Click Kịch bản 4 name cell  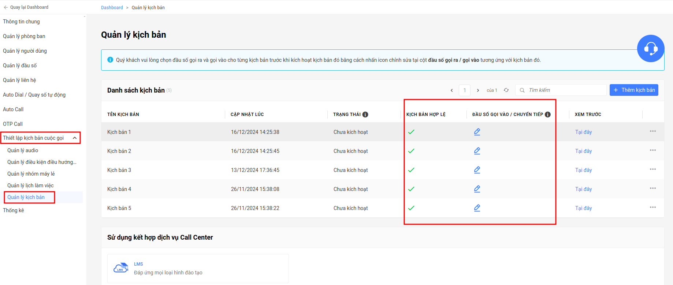119,189
